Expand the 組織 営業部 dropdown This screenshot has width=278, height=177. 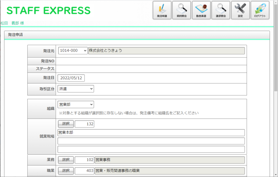[76, 105]
